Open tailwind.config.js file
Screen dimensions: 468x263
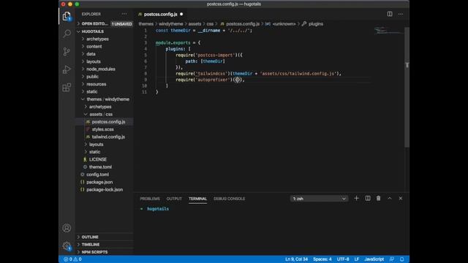(108, 137)
